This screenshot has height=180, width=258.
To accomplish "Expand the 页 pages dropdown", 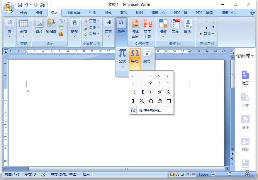I will point(10,28).
